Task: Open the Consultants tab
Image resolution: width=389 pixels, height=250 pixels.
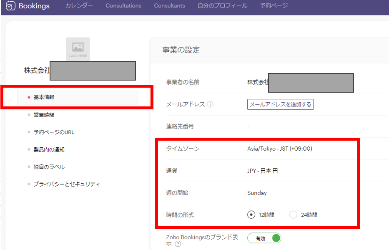Action: click(x=169, y=5)
